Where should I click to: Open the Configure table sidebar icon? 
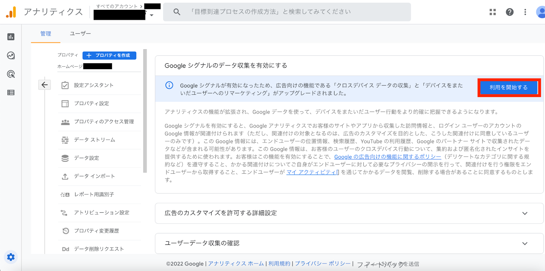tap(11, 93)
